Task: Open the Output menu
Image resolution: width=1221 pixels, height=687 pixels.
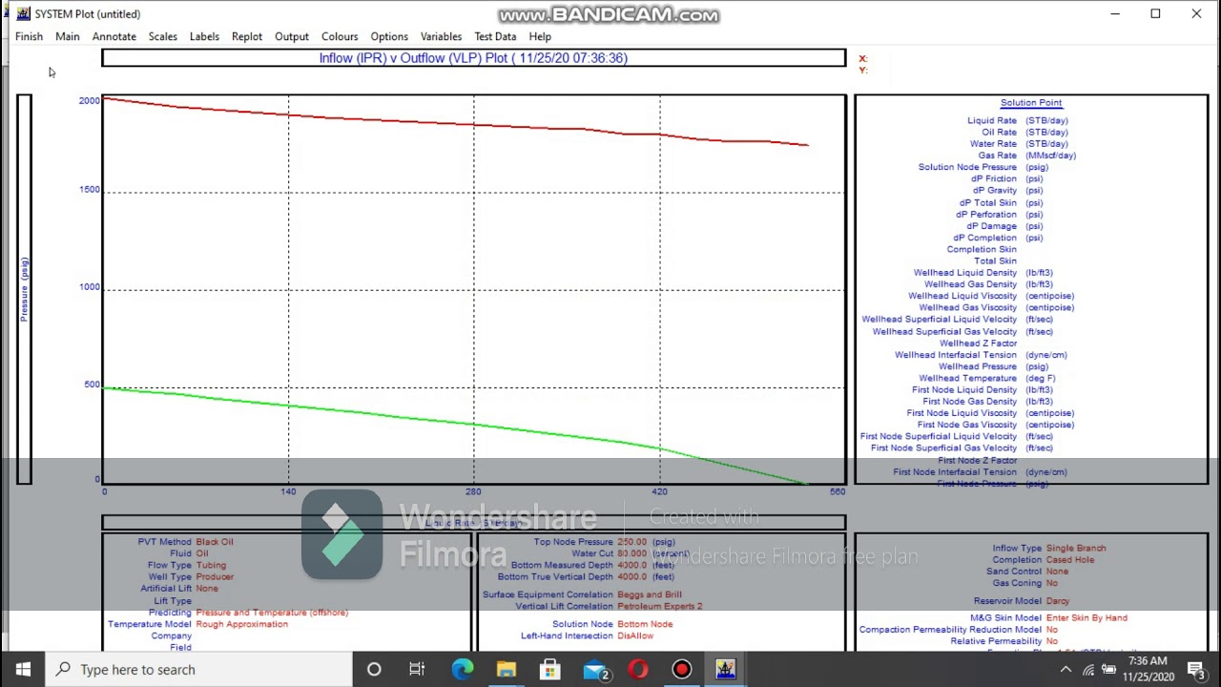Action: 292,36
